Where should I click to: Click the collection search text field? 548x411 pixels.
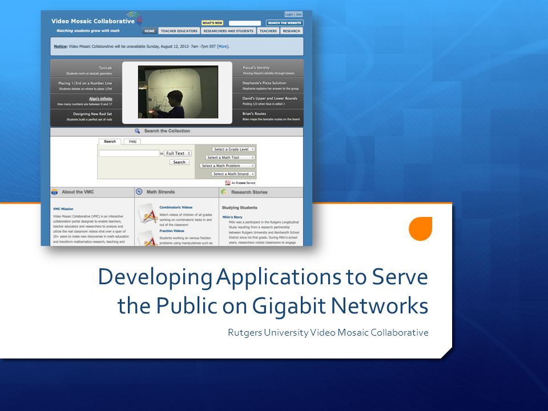click(129, 154)
